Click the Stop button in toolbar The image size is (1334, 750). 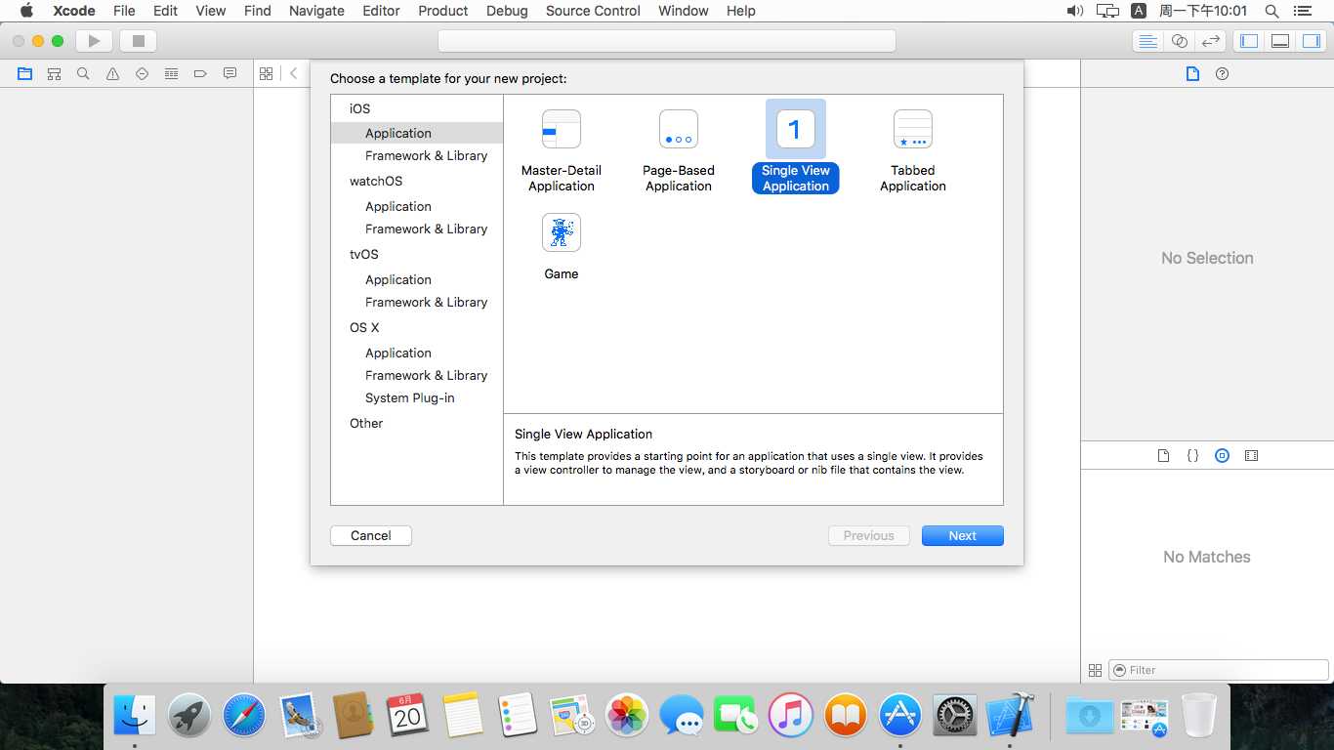pyautogui.click(x=138, y=41)
